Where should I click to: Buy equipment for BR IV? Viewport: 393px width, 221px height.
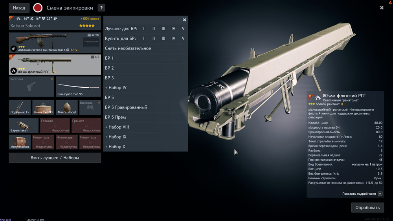[x=173, y=39]
